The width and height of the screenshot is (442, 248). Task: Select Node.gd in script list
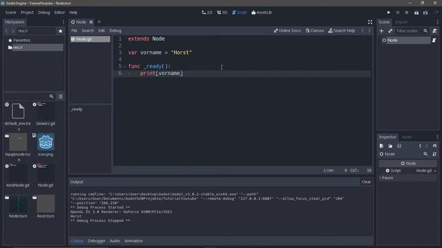pyautogui.click(x=90, y=39)
